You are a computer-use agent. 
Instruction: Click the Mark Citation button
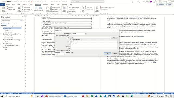pyautogui.click(x=97, y=9)
